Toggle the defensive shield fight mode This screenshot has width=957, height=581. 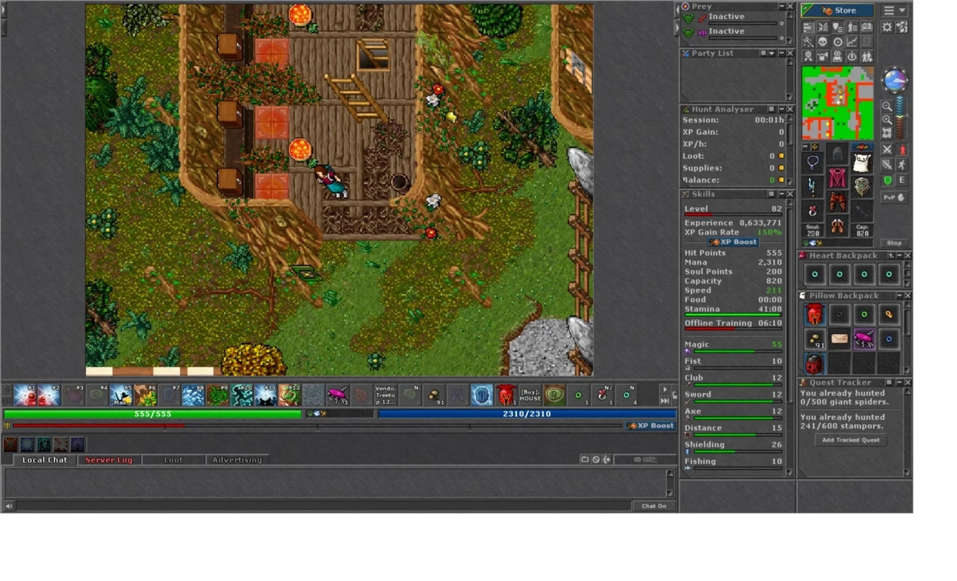coord(886,164)
